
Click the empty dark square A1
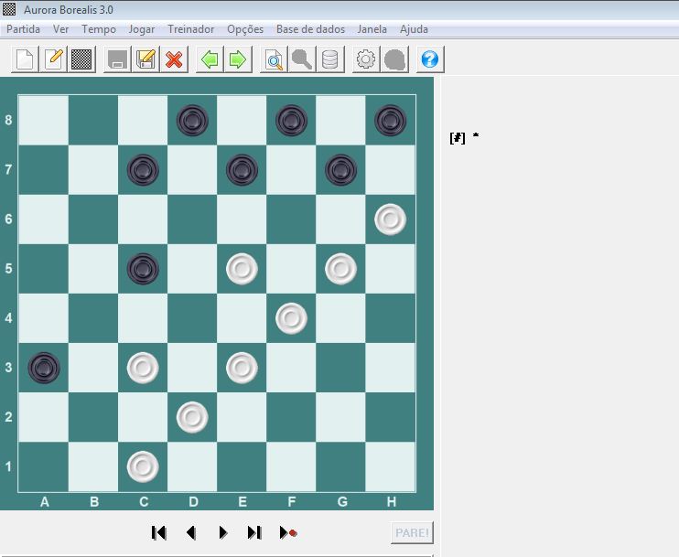pyautogui.click(x=44, y=466)
